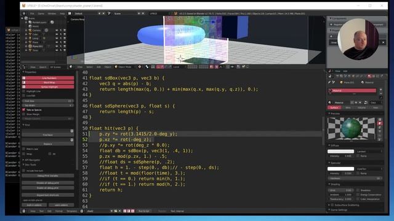The height and width of the screenshot is (221, 394).
Task: Enable Highlight Line checkbox
Action: coord(24,91)
